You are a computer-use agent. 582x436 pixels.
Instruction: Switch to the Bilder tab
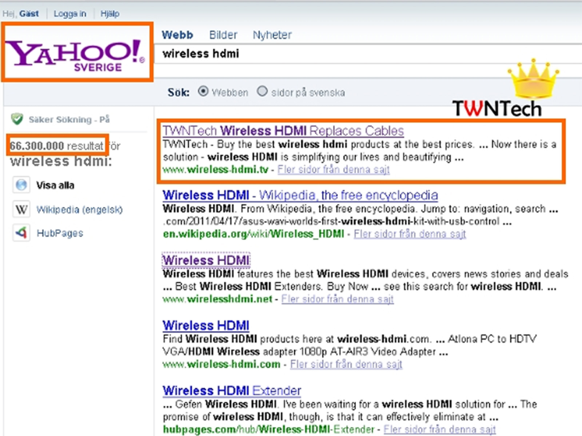pos(223,35)
